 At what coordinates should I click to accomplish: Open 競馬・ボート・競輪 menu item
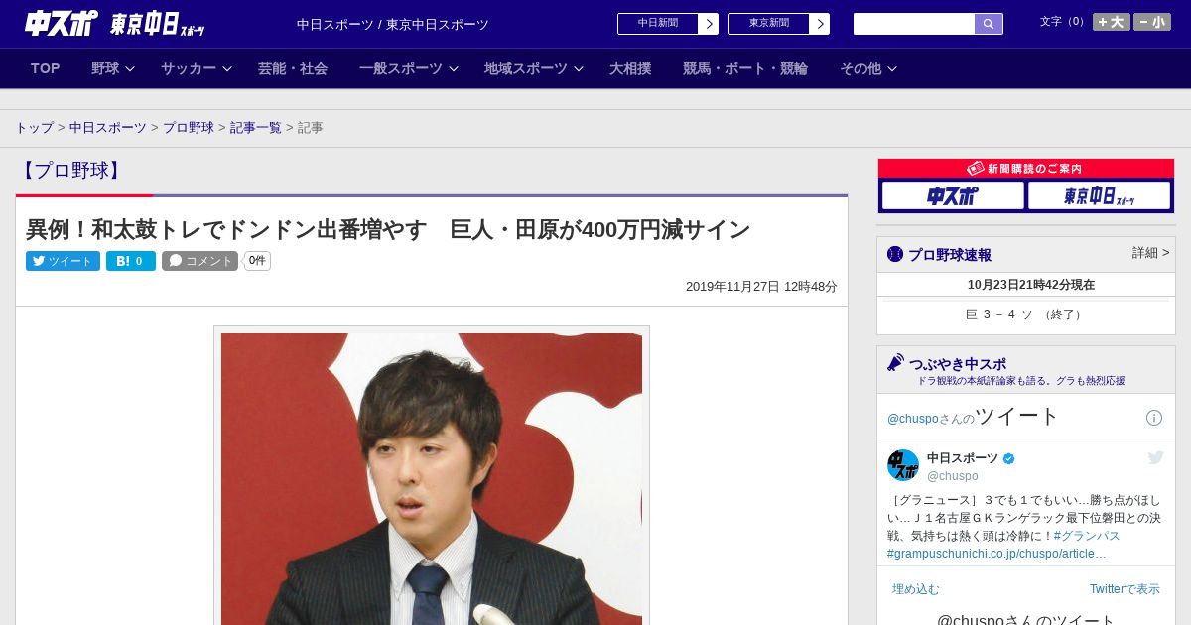745,68
